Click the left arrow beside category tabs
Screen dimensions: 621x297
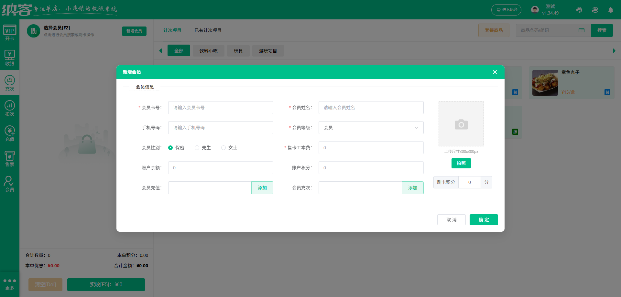click(160, 51)
